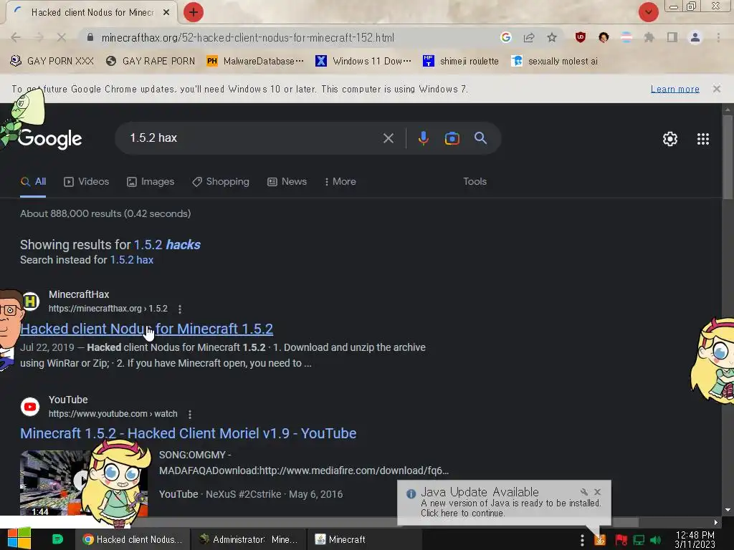Open the tab search red dropdown button
734x550 pixels.
[x=648, y=12]
